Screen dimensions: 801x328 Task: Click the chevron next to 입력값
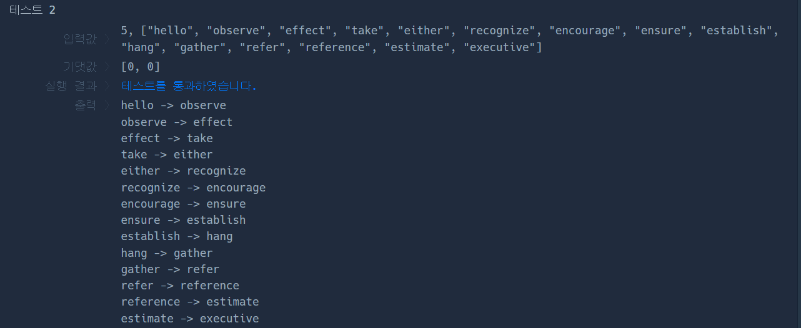coord(107,40)
